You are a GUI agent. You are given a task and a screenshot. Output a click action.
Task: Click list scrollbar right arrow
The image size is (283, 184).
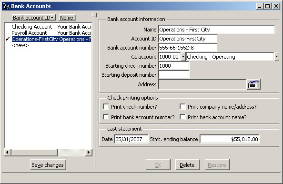[x=89, y=153]
